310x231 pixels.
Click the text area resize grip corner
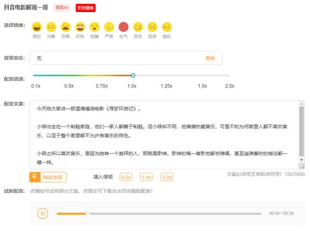coord(302,166)
